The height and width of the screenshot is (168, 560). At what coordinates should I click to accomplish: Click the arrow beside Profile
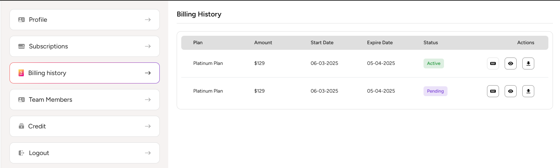(148, 20)
